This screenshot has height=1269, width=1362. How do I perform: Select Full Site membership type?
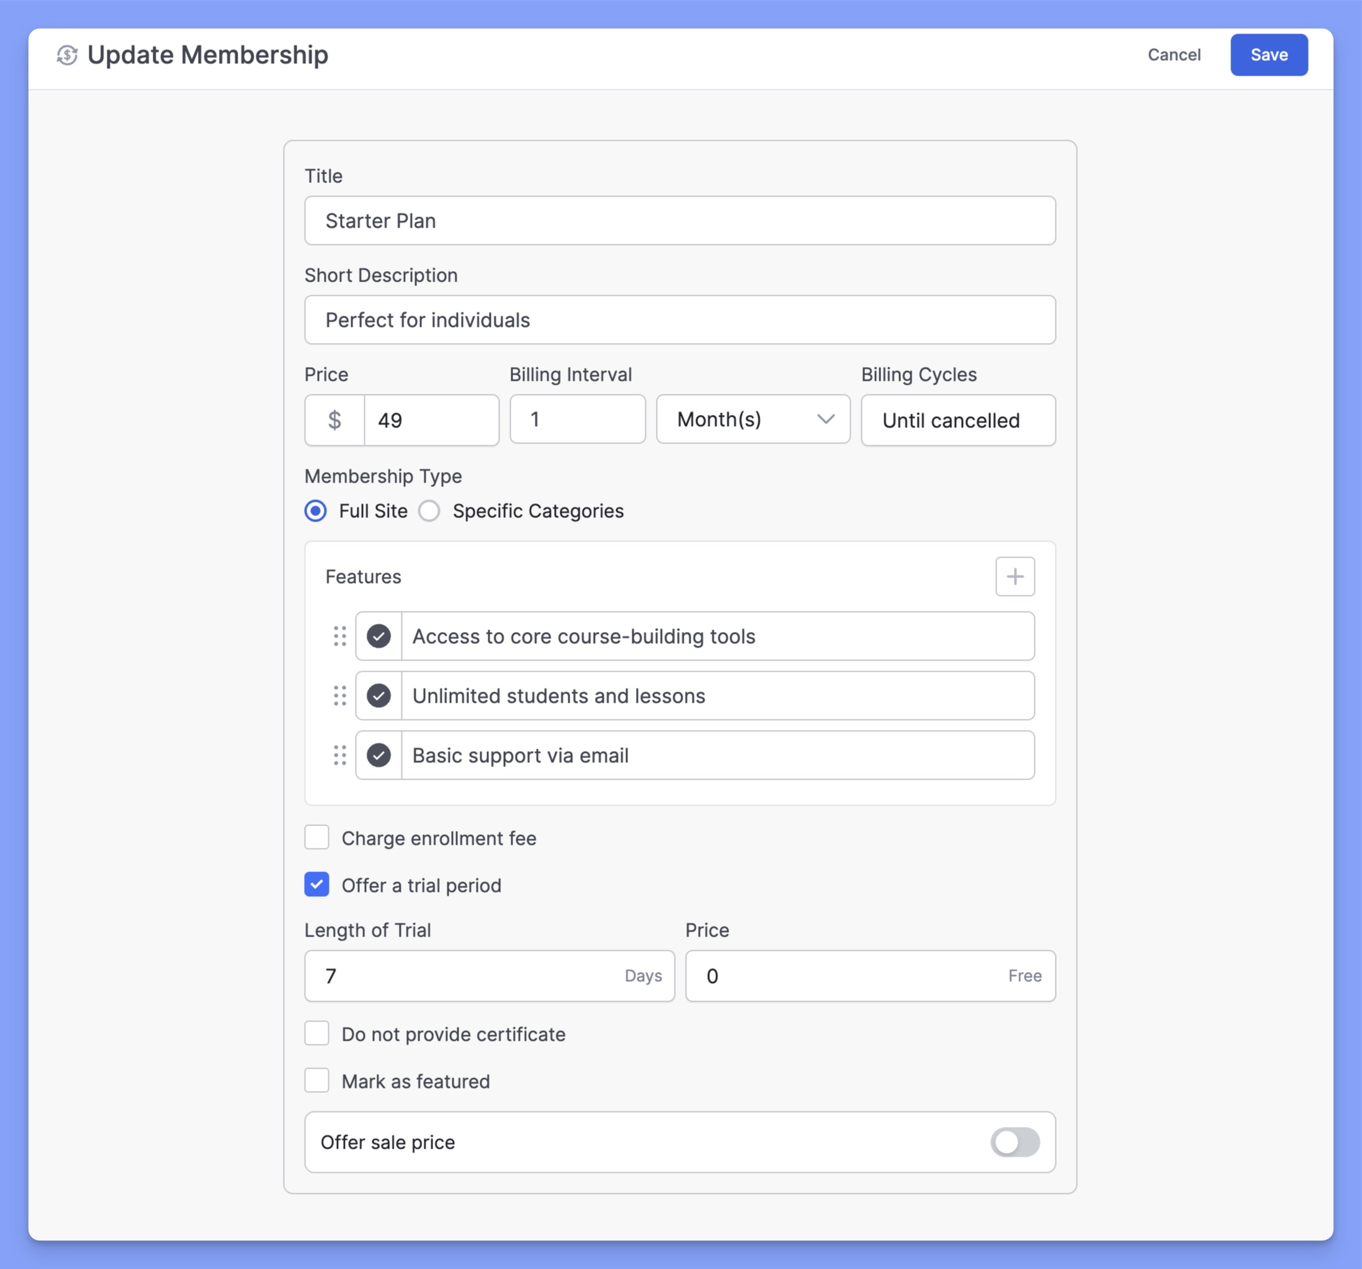pos(315,511)
